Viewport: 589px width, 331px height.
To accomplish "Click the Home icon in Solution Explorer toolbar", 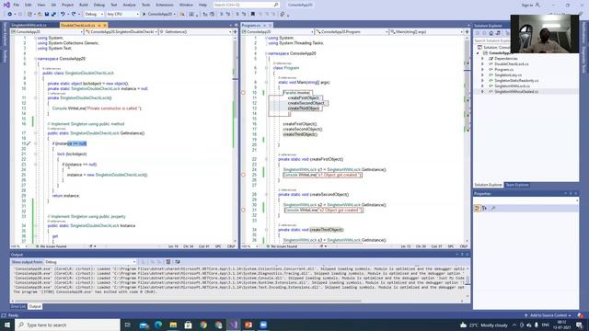I will coord(491,33).
